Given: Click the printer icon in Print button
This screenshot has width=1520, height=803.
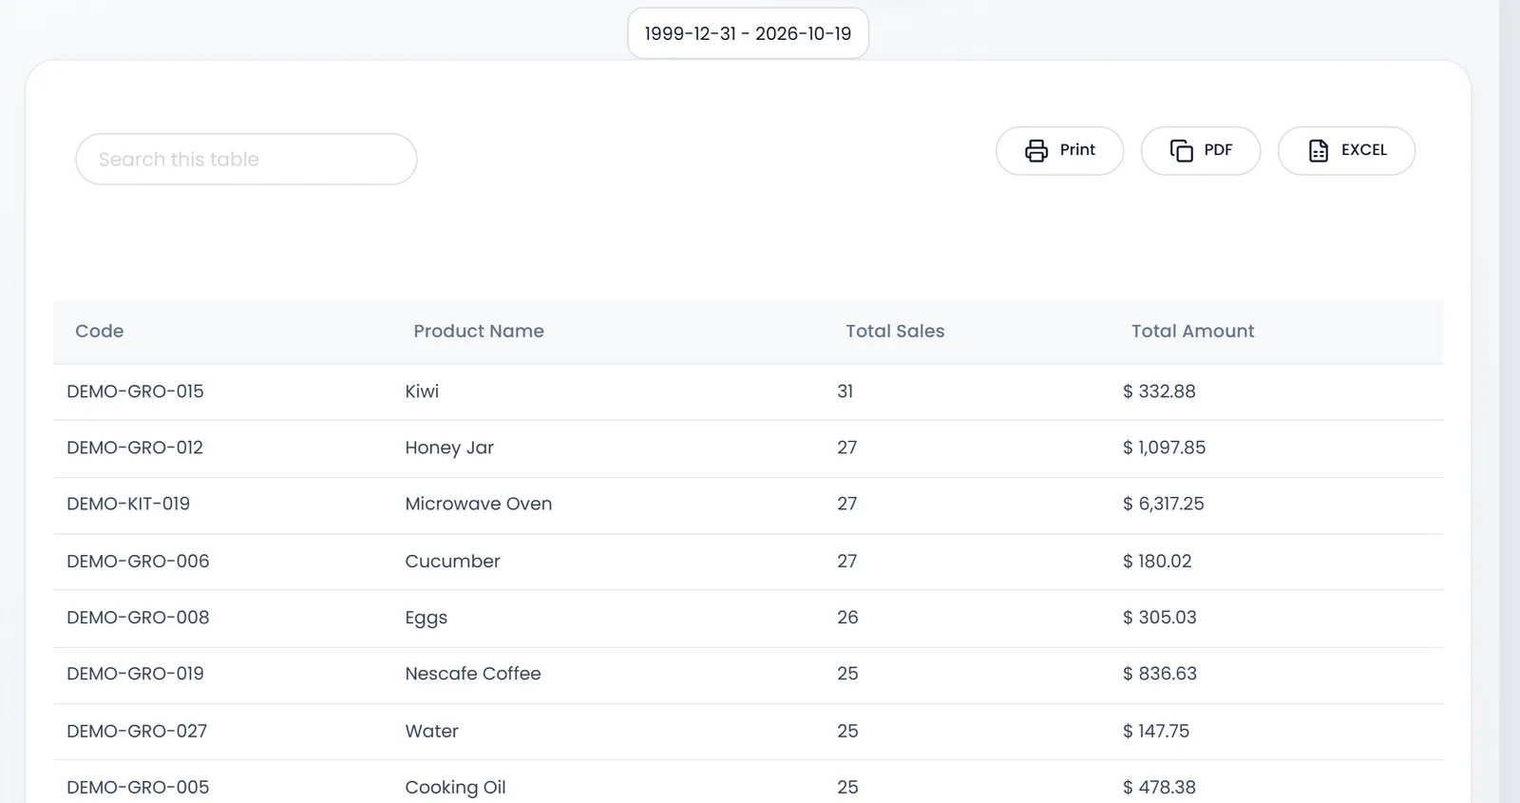Looking at the screenshot, I should pyautogui.click(x=1036, y=150).
